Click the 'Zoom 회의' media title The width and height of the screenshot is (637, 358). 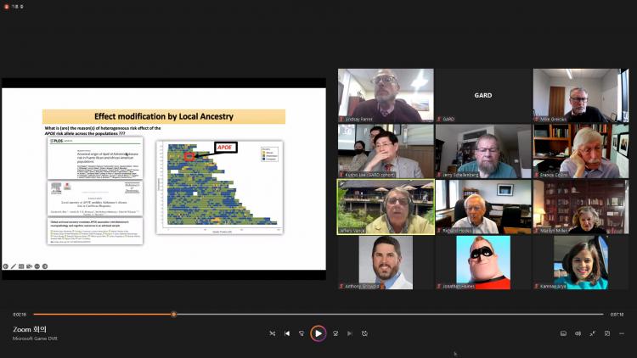(30, 329)
